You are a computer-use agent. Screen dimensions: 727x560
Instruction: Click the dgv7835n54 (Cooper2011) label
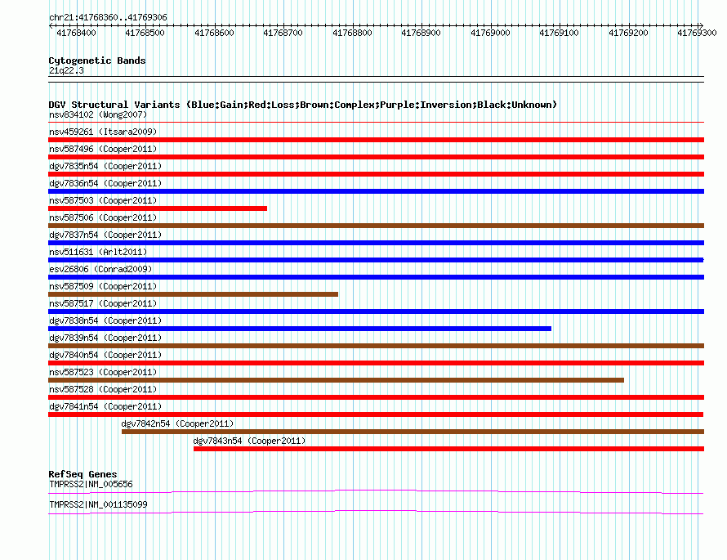pos(105,166)
